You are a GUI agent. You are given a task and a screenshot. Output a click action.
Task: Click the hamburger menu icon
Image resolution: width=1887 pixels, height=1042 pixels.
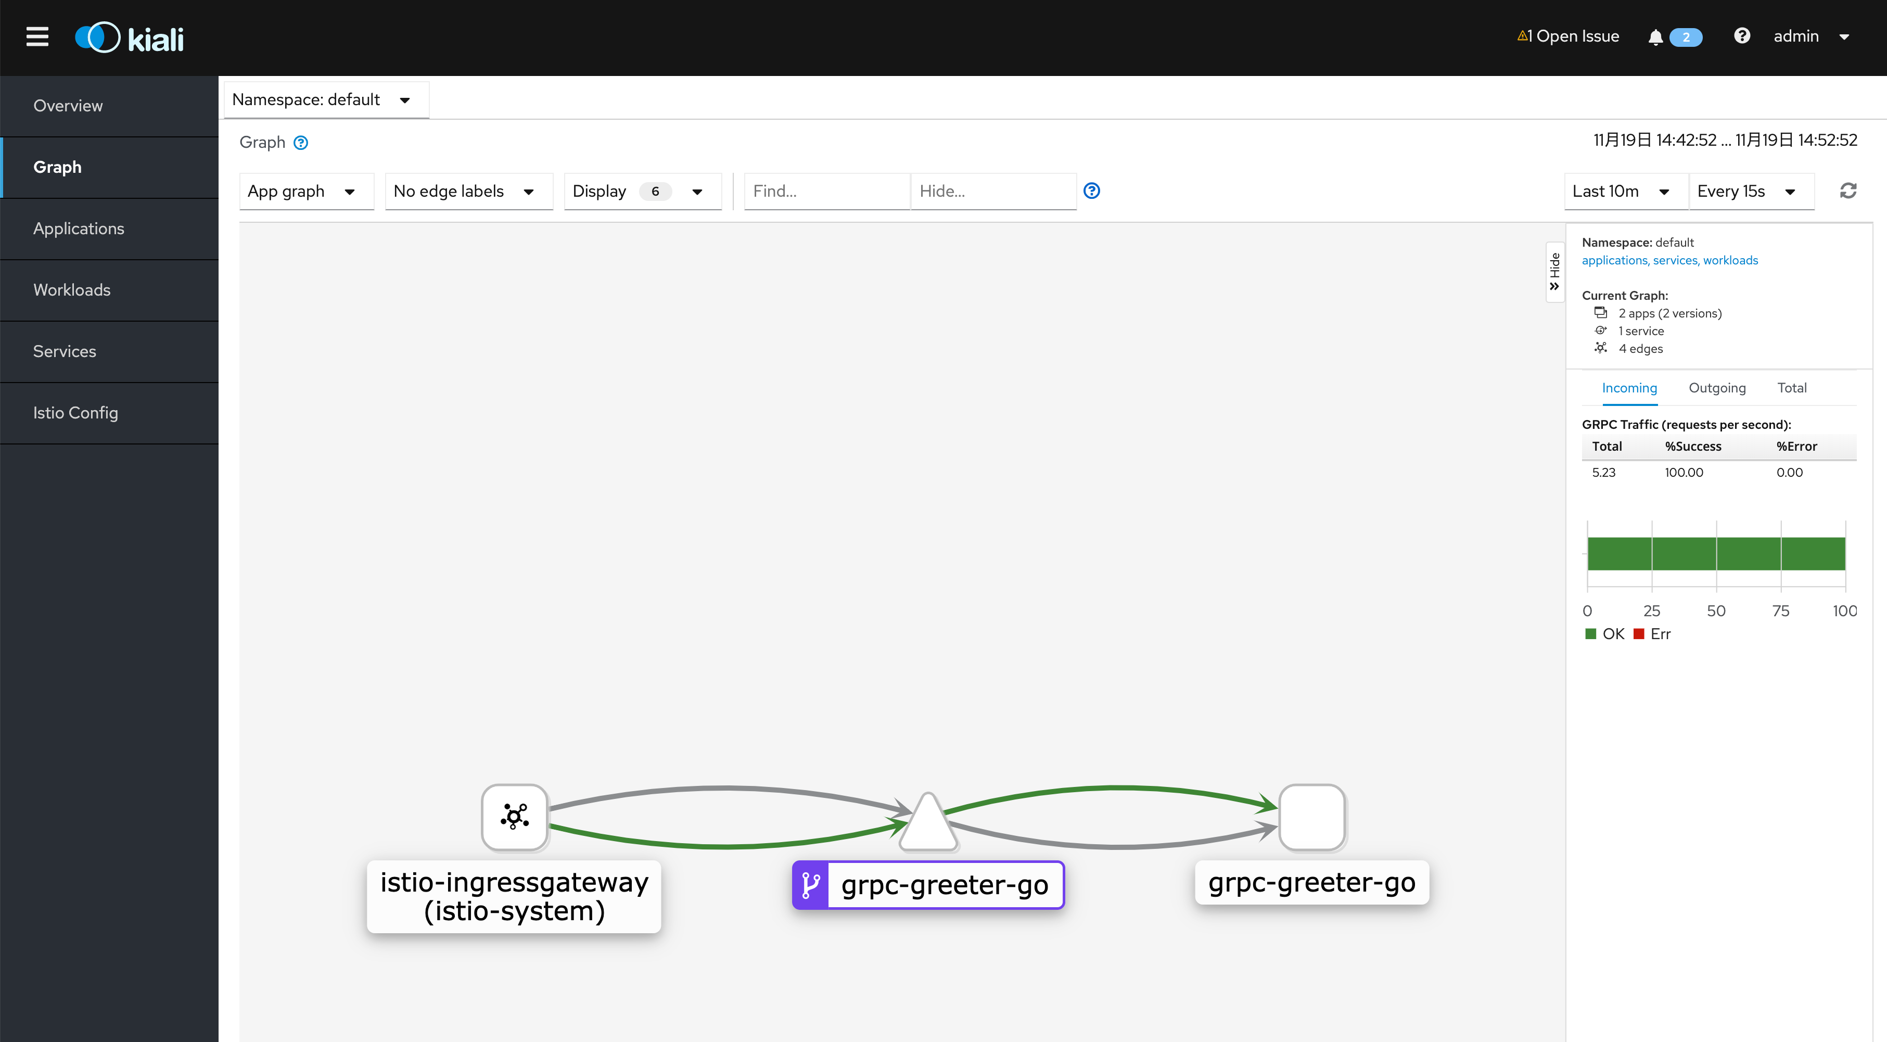pos(37,36)
